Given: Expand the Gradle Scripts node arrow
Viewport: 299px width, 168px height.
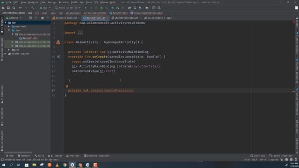Looking at the screenshot, I should pos(5,54).
